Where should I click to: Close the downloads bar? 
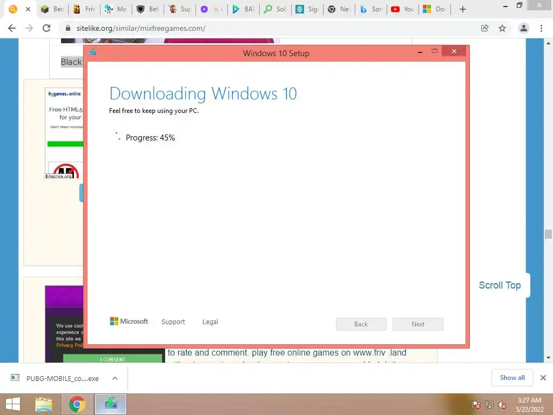coord(543,378)
